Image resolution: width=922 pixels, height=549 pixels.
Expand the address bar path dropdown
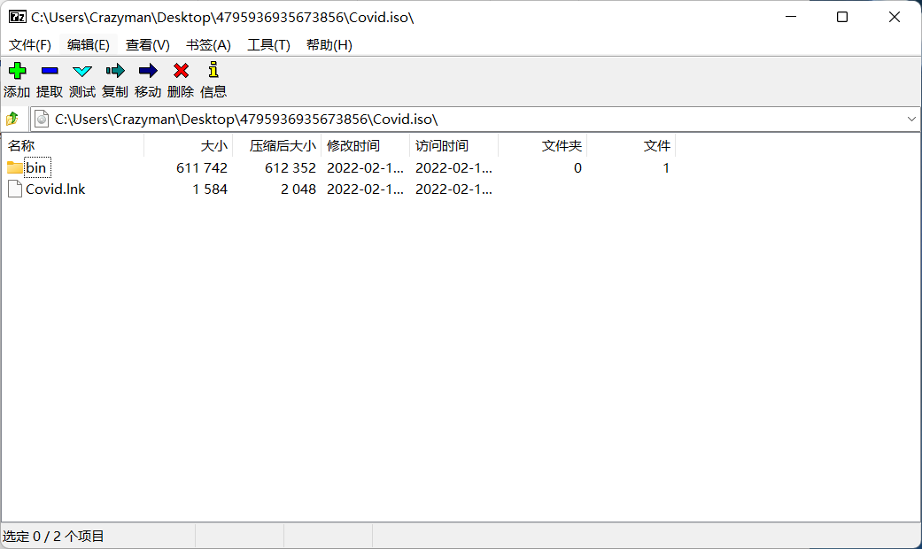click(x=911, y=120)
